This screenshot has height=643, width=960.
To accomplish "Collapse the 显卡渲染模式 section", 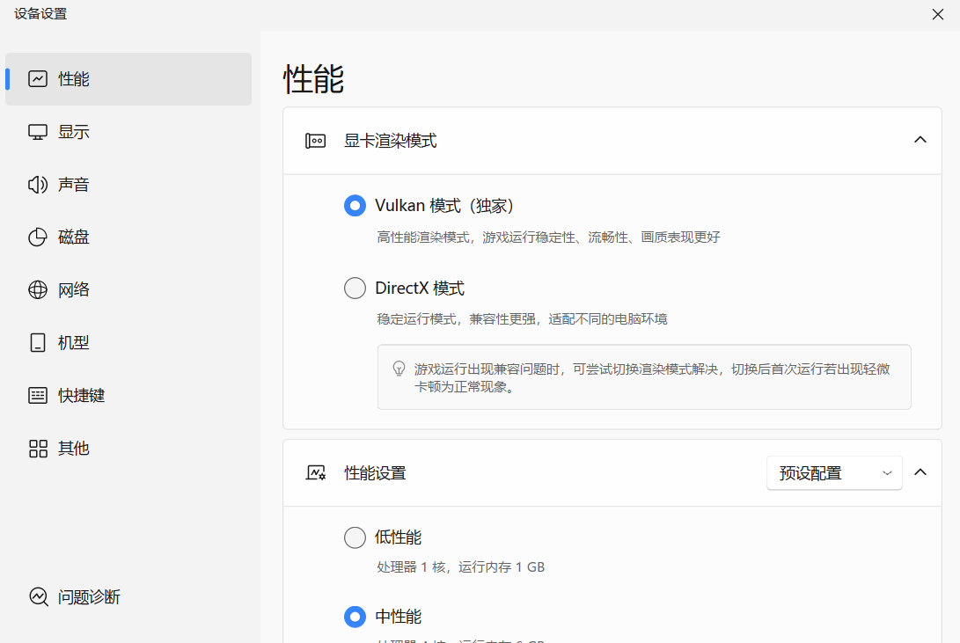I will [x=920, y=140].
